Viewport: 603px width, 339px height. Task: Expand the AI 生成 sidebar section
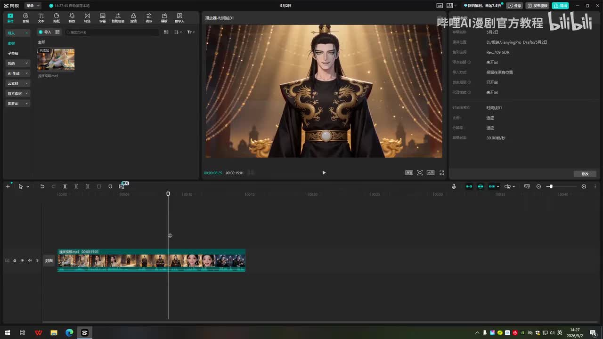pyautogui.click(x=18, y=73)
